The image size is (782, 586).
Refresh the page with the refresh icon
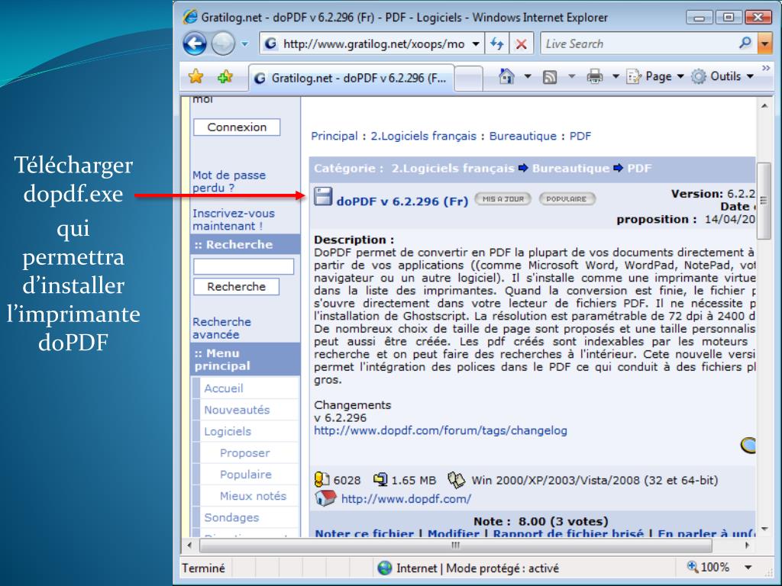click(496, 43)
